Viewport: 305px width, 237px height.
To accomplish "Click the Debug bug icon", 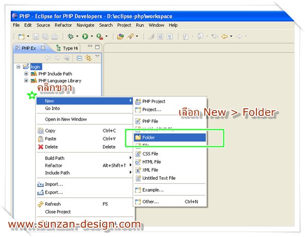I will tap(70, 37).
